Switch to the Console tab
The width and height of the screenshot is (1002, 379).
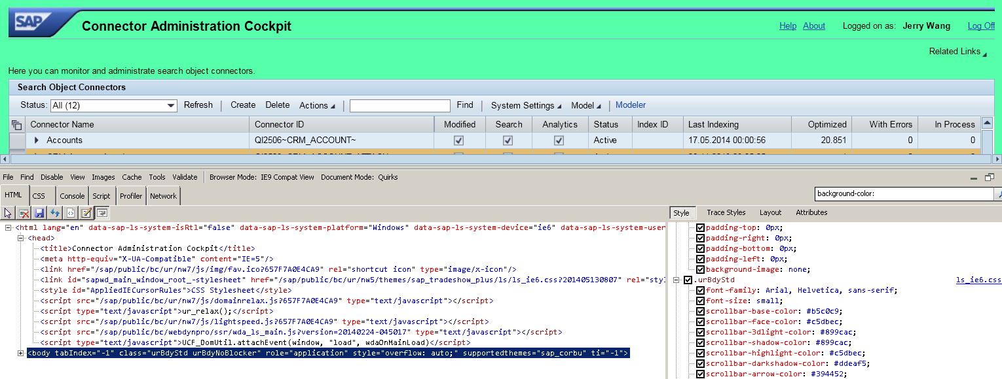click(72, 196)
